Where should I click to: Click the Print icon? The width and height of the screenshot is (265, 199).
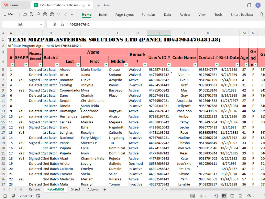pyautogui.click(x=45, y=14)
